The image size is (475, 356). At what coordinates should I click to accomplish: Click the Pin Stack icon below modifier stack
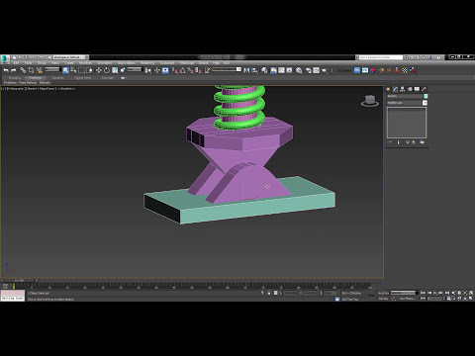(x=390, y=142)
